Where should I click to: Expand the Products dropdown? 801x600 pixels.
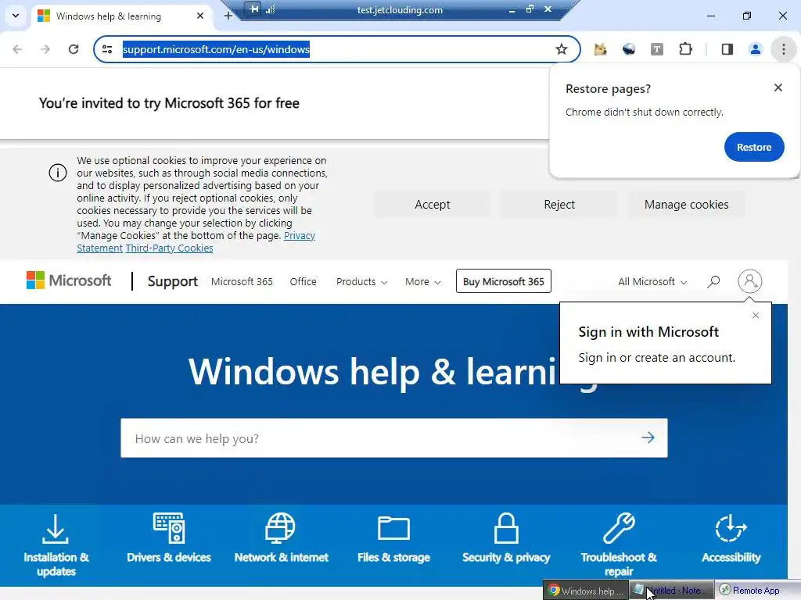(361, 281)
